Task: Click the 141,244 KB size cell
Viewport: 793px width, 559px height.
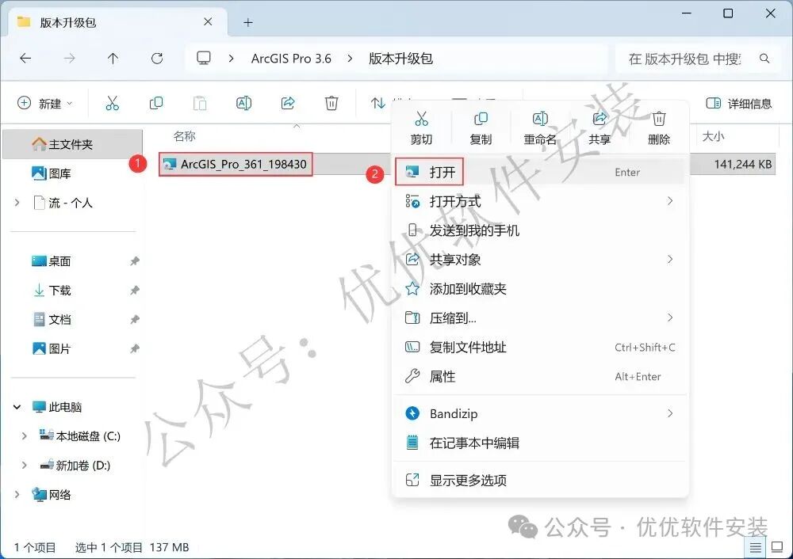Action: (x=743, y=164)
